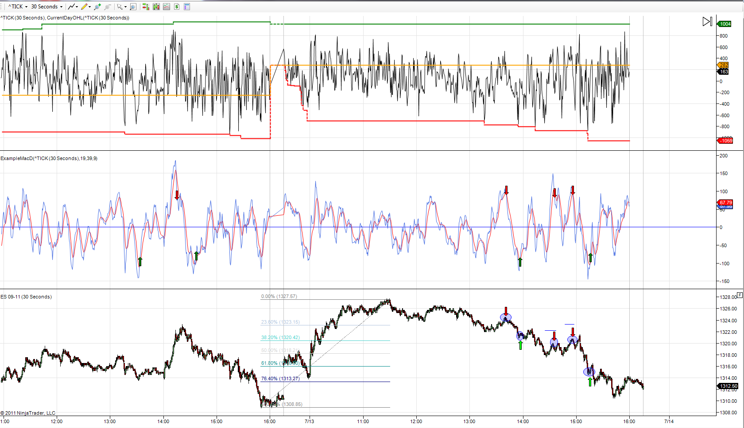Image resolution: width=744 pixels, height=428 pixels.
Task: Click the scroll-to-last-bar arrow icon
Action: click(707, 21)
